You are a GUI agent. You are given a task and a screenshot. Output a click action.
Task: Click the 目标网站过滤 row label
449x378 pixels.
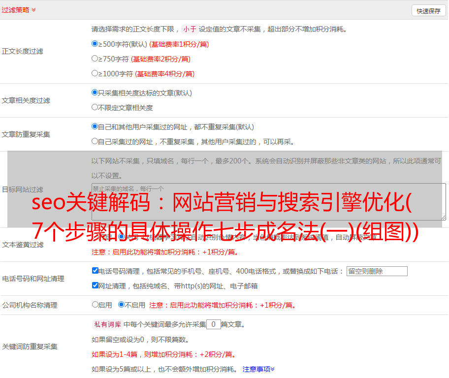coord(23,189)
